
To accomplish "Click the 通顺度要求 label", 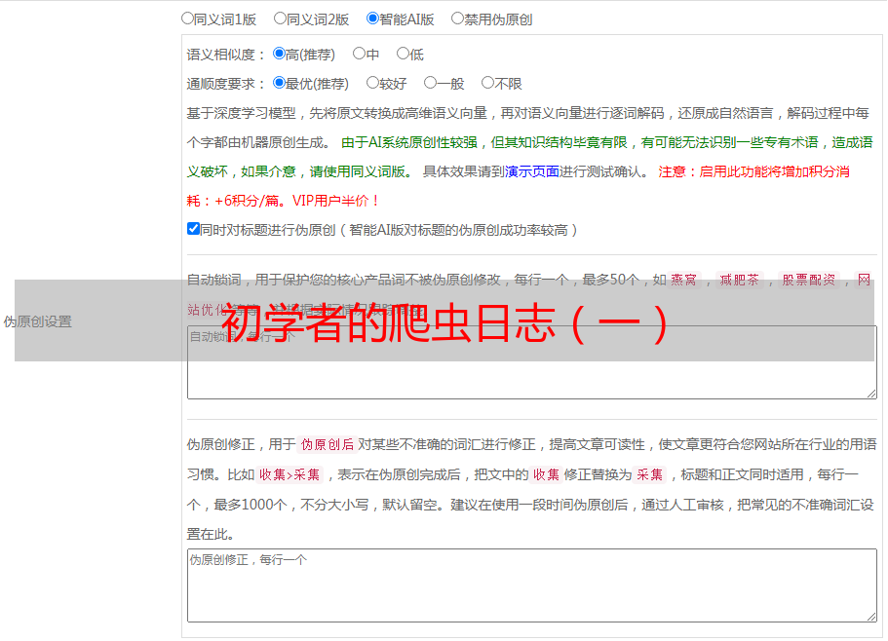I will (x=226, y=84).
